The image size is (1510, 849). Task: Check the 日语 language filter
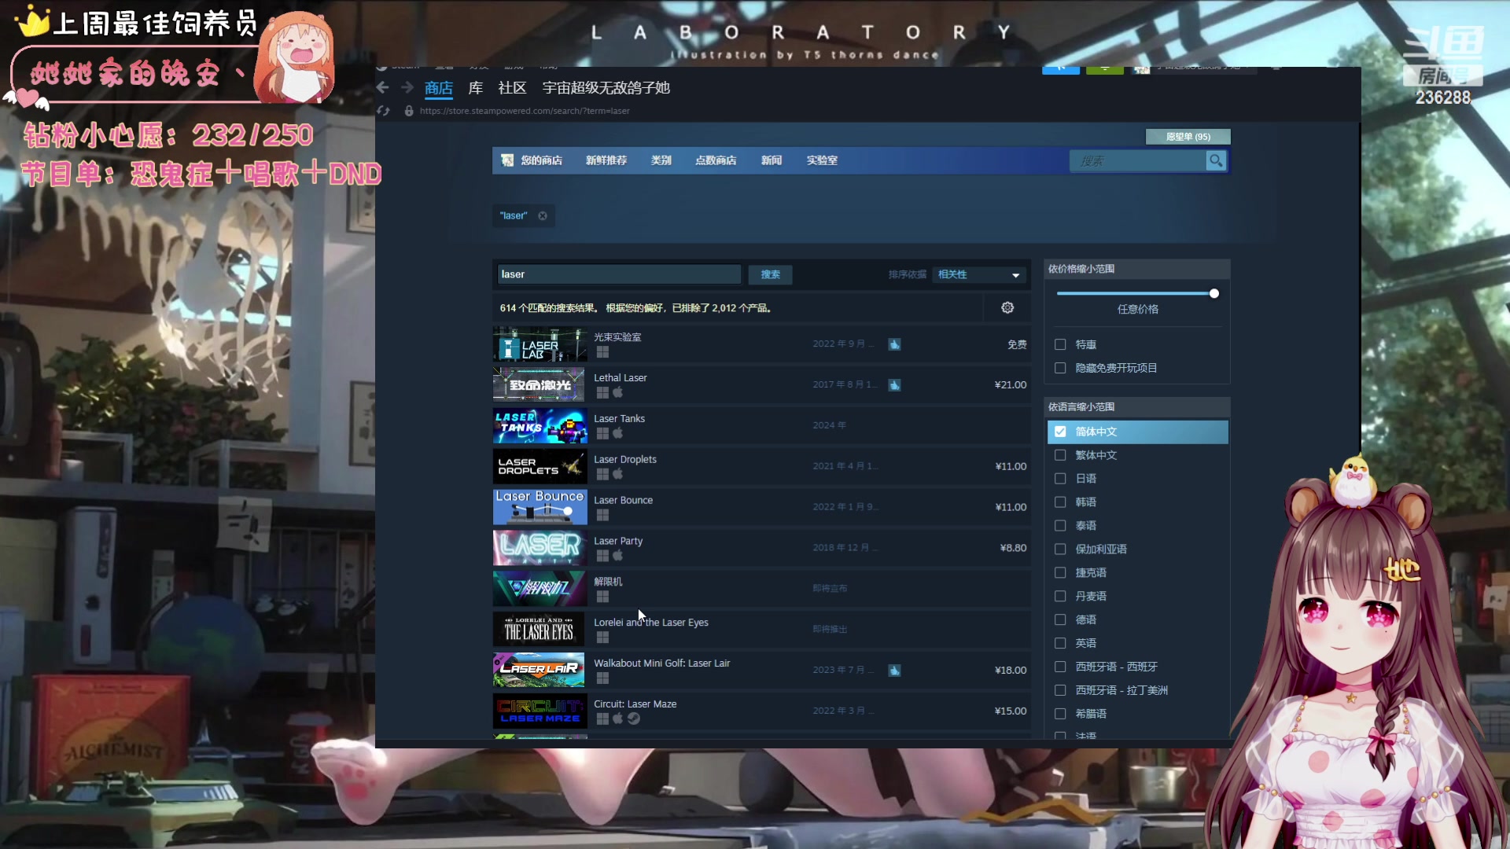click(1060, 479)
